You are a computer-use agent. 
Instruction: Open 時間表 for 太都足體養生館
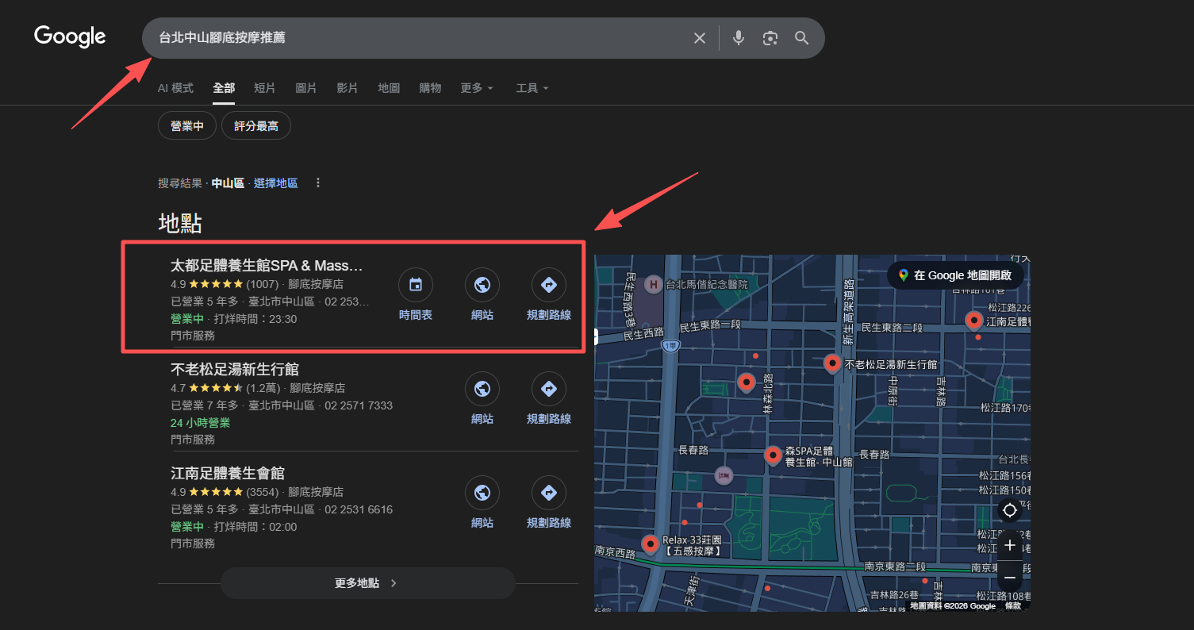(x=415, y=294)
